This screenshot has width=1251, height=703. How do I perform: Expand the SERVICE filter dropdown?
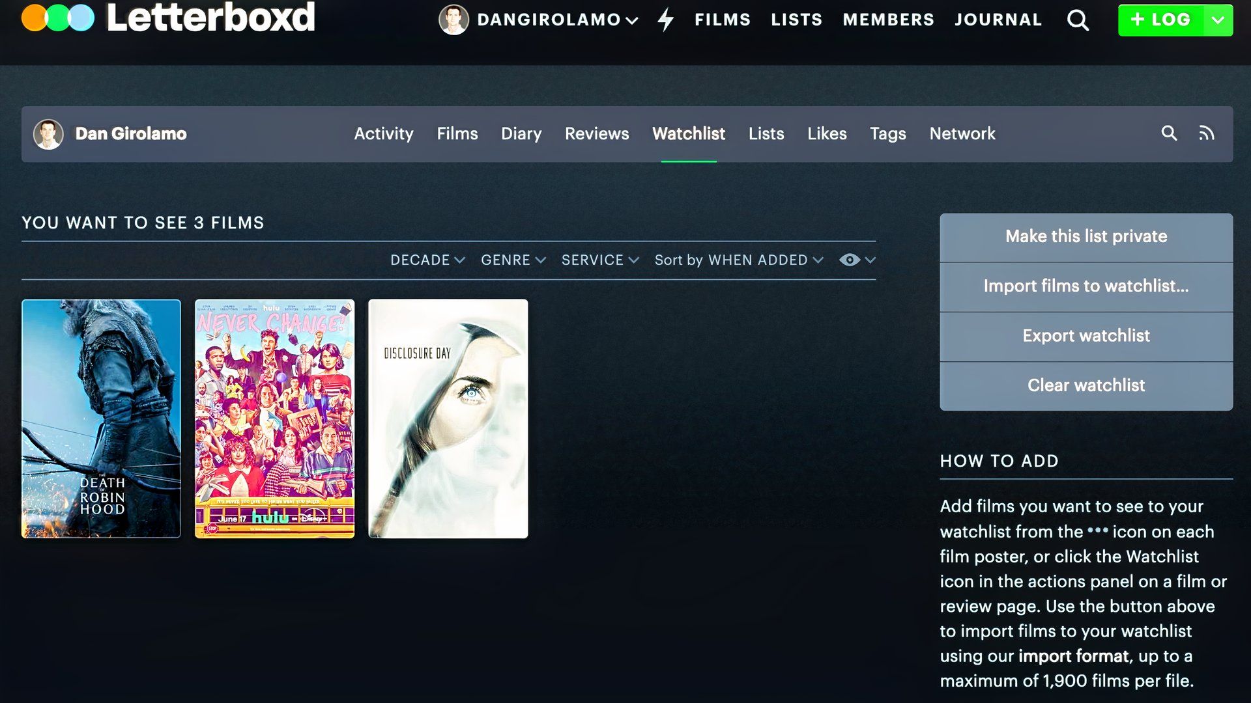point(600,260)
